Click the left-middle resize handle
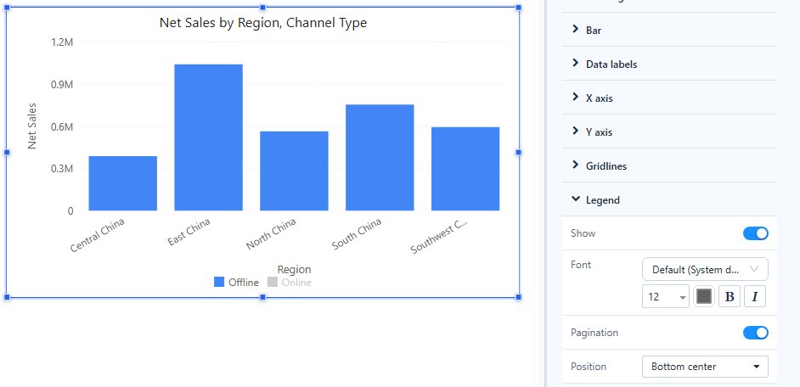Image resolution: width=800 pixels, height=387 pixels. (7, 152)
